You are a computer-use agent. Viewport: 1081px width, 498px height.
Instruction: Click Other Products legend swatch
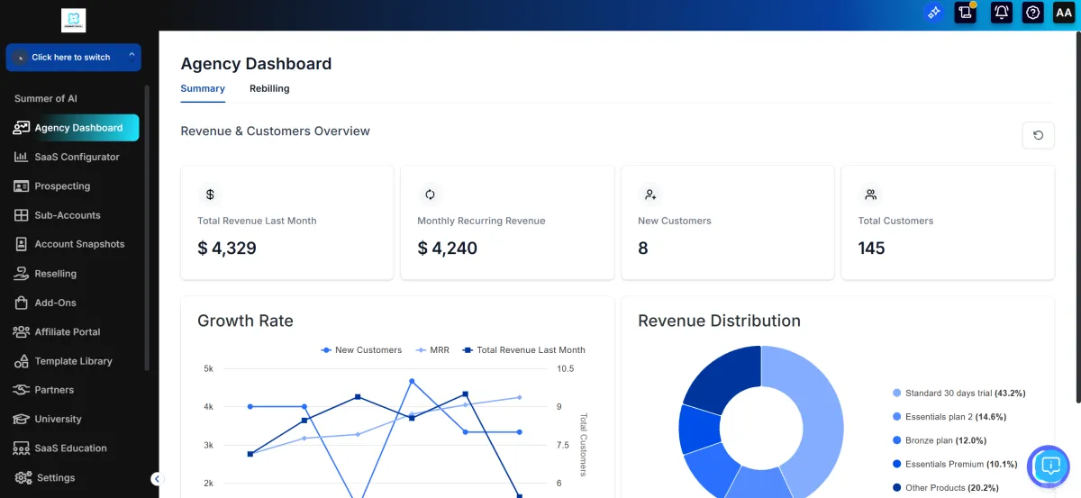[896, 488]
